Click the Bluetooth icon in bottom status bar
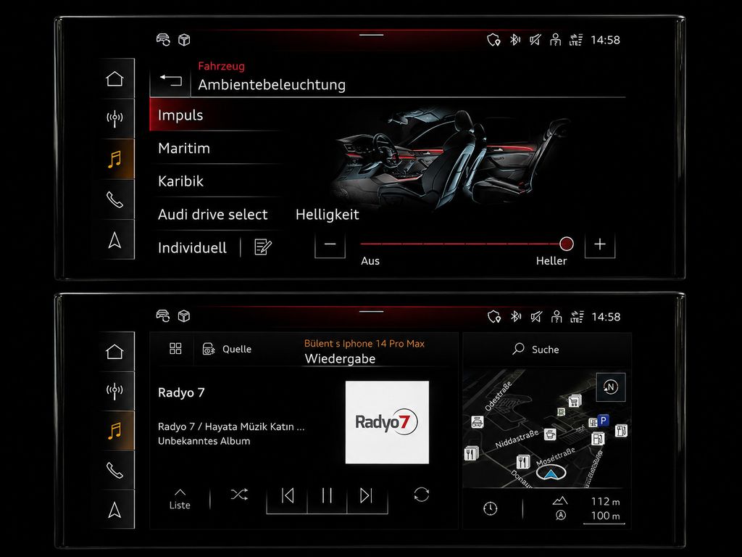 pos(515,316)
